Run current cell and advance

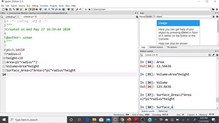tap(34, 9)
